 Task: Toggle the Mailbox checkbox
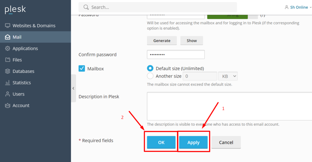tap(82, 69)
